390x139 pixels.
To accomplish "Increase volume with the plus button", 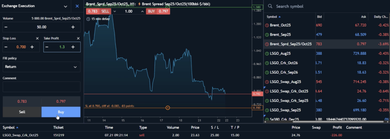I will pos(73,27).
